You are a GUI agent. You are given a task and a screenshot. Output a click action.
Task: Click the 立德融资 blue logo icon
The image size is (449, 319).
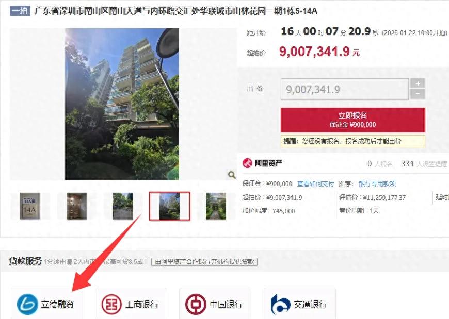point(27,304)
